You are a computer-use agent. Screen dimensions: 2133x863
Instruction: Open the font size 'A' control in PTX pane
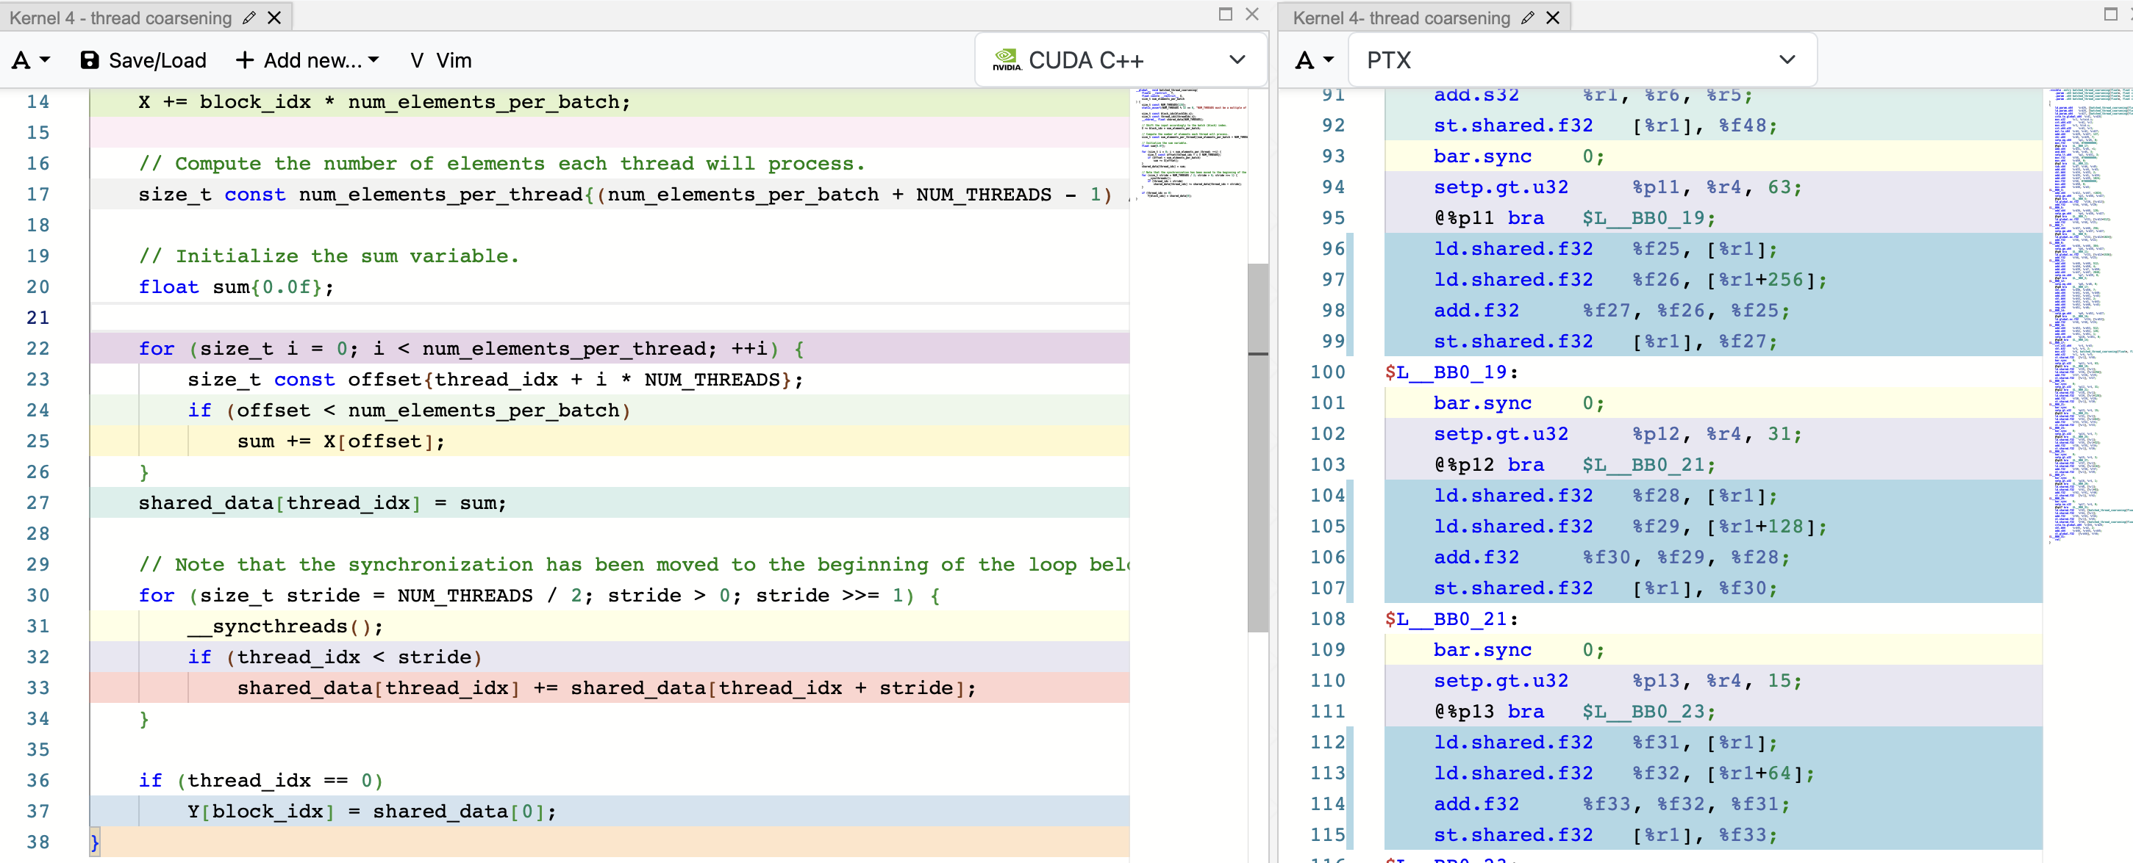click(x=1307, y=59)
